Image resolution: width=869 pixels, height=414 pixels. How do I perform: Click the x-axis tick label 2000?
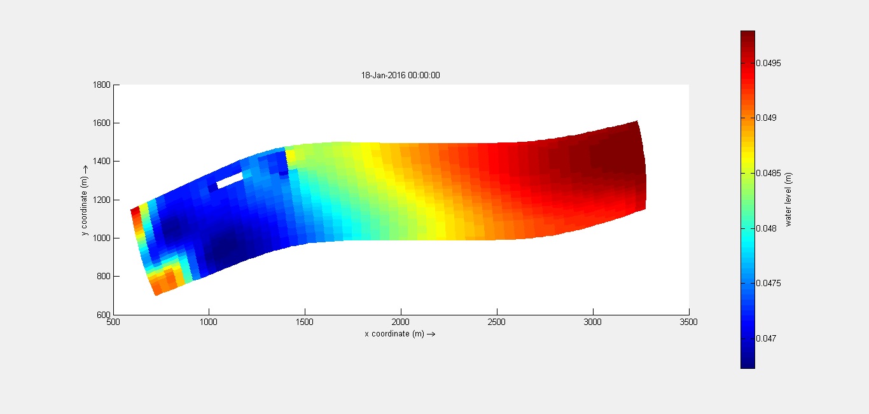pos(400,322)
